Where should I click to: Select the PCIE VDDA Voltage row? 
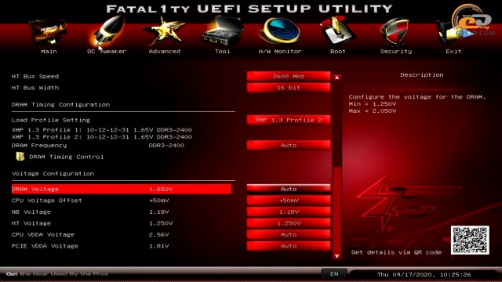(x=122, y=246)
